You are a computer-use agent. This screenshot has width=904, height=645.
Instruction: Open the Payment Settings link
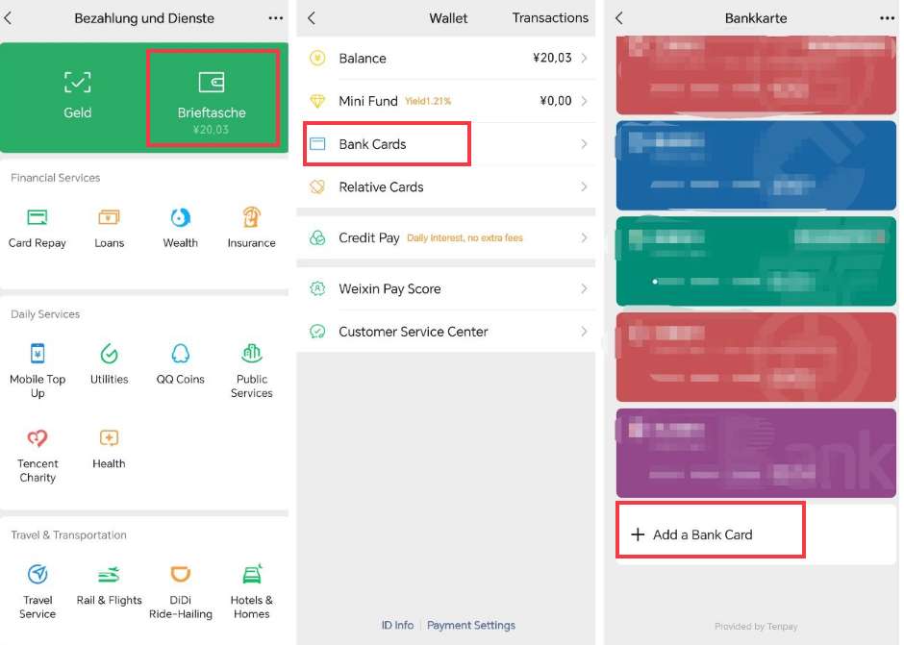pyautogui.click(x=471, y=625)
